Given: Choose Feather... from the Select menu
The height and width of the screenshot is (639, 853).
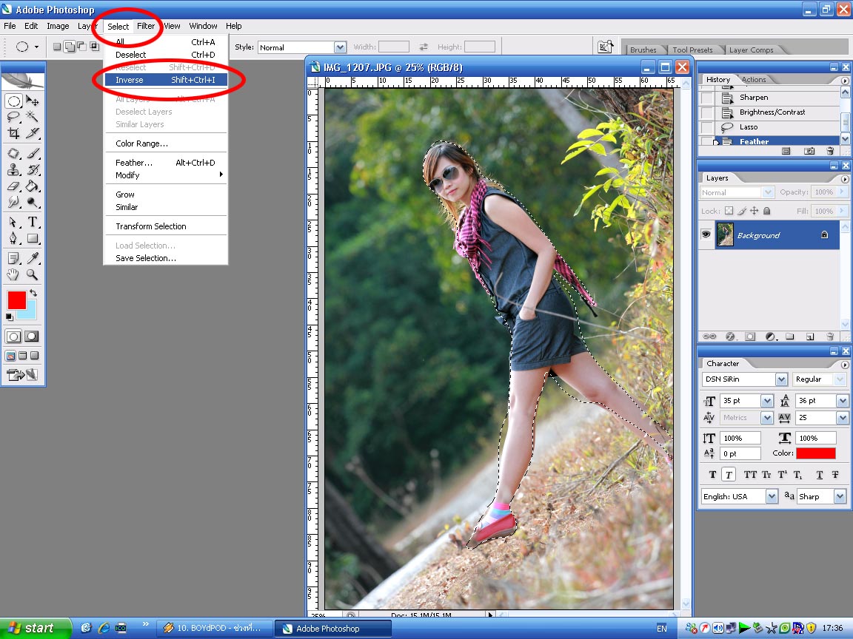Looking at the screenshot, I should click(x=165, y=163).
